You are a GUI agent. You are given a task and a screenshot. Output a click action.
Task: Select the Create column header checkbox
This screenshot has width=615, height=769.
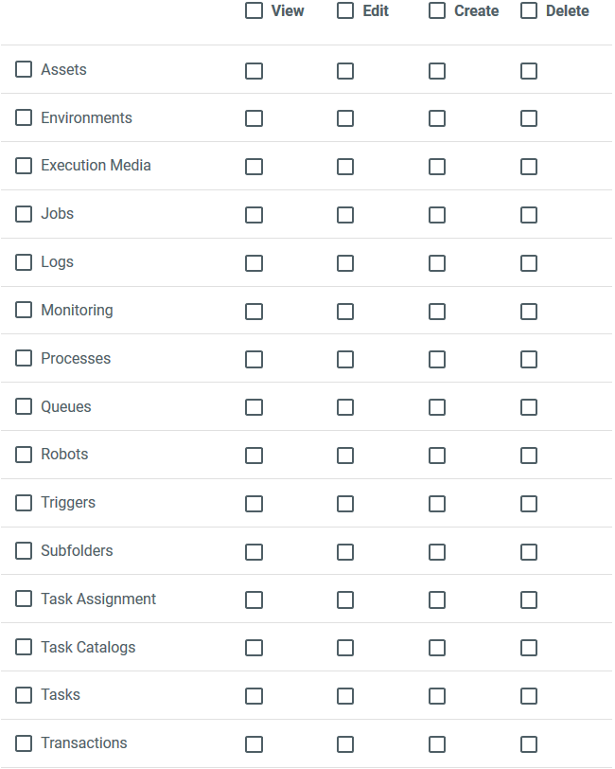(437, 11)
